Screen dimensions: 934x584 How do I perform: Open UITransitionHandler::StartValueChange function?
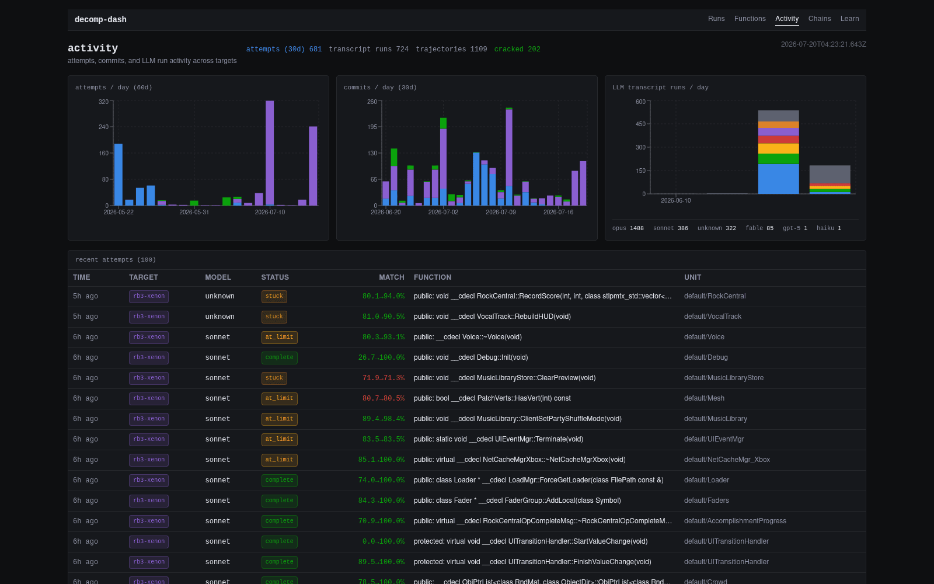pyautogui.click(x=531, y=541)
